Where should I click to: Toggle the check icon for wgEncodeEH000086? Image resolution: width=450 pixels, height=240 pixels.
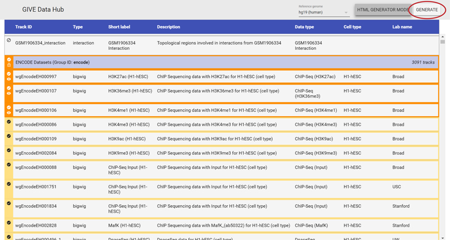9,122
